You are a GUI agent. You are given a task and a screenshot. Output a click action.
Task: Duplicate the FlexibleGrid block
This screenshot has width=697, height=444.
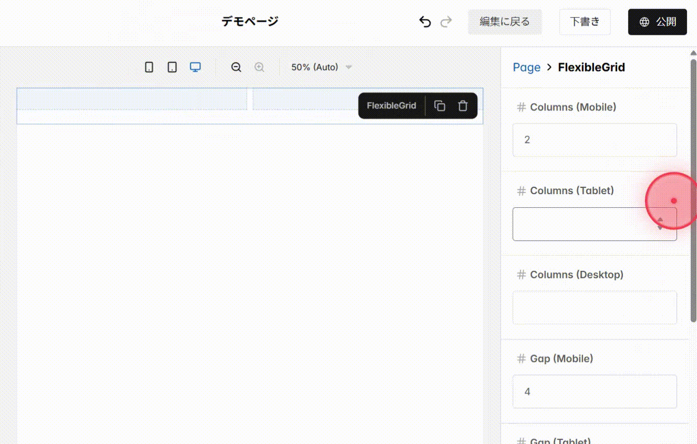click(439, 106)
